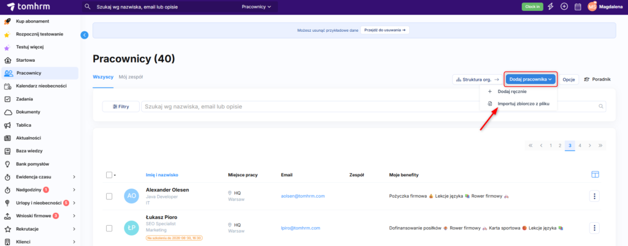Click search magnifier icon in employee filter
628x246 pixels.
click(602, 106)
